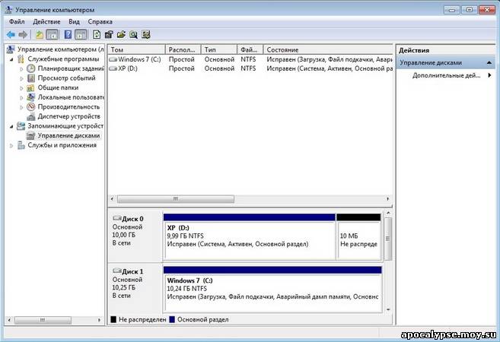Collapse the Управление дисками actions section
This screenshot has height=342, width=500.
489,63
